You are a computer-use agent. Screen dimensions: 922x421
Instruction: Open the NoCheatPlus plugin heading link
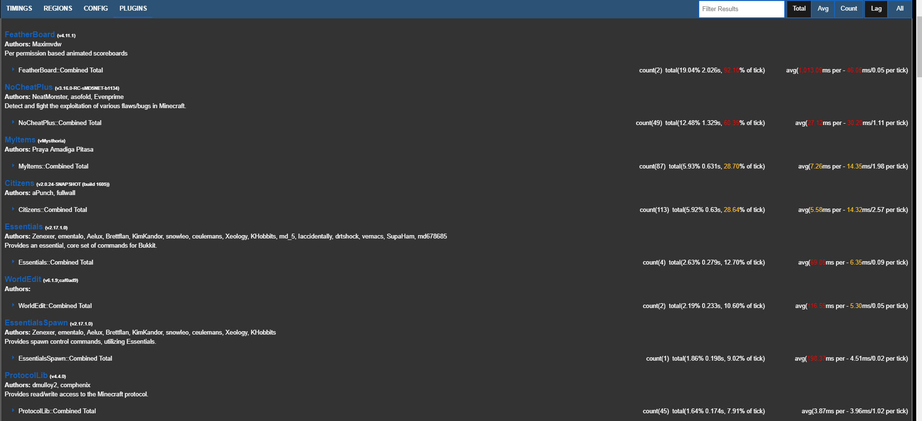[x=29, y=87]
